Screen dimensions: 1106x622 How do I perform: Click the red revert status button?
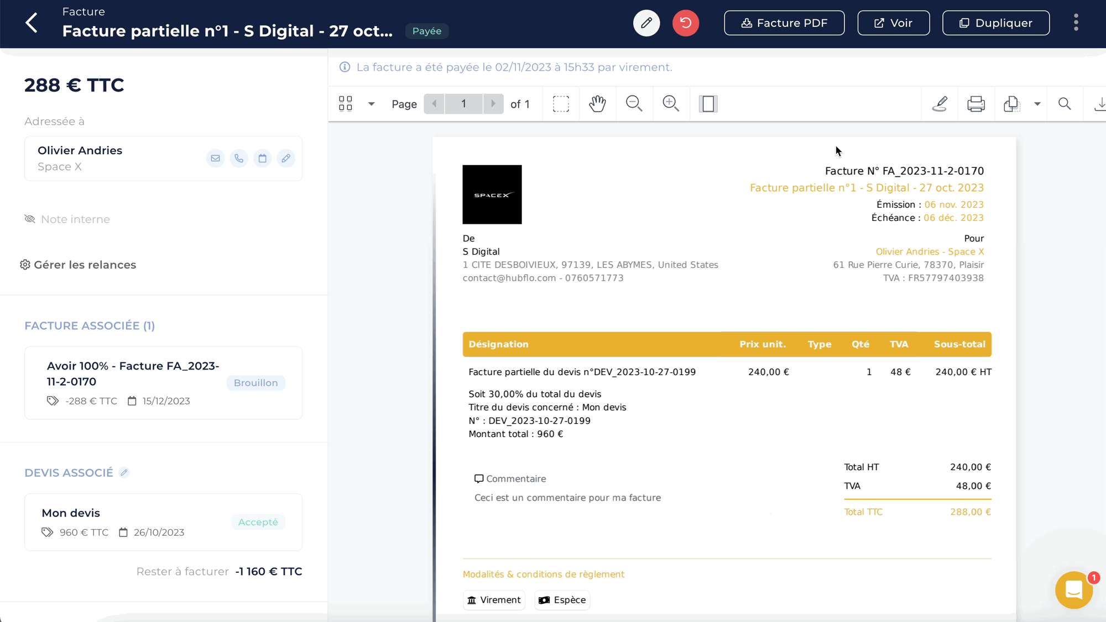(x=686, y=23)
